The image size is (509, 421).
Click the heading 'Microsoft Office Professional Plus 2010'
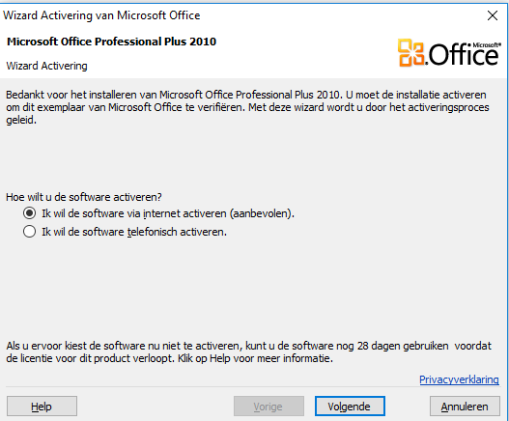coord(111,42)
